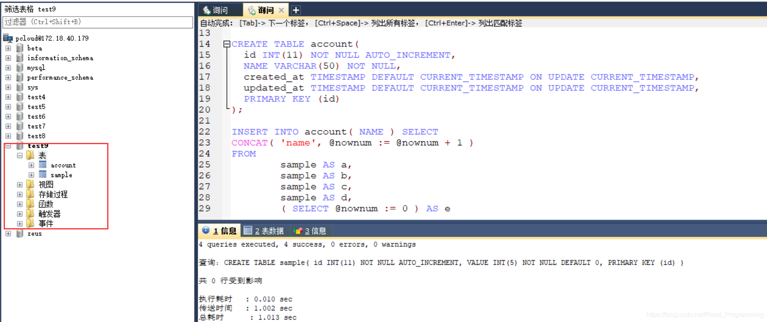
Task: Collapse the test9 database node
Action: 8,146
